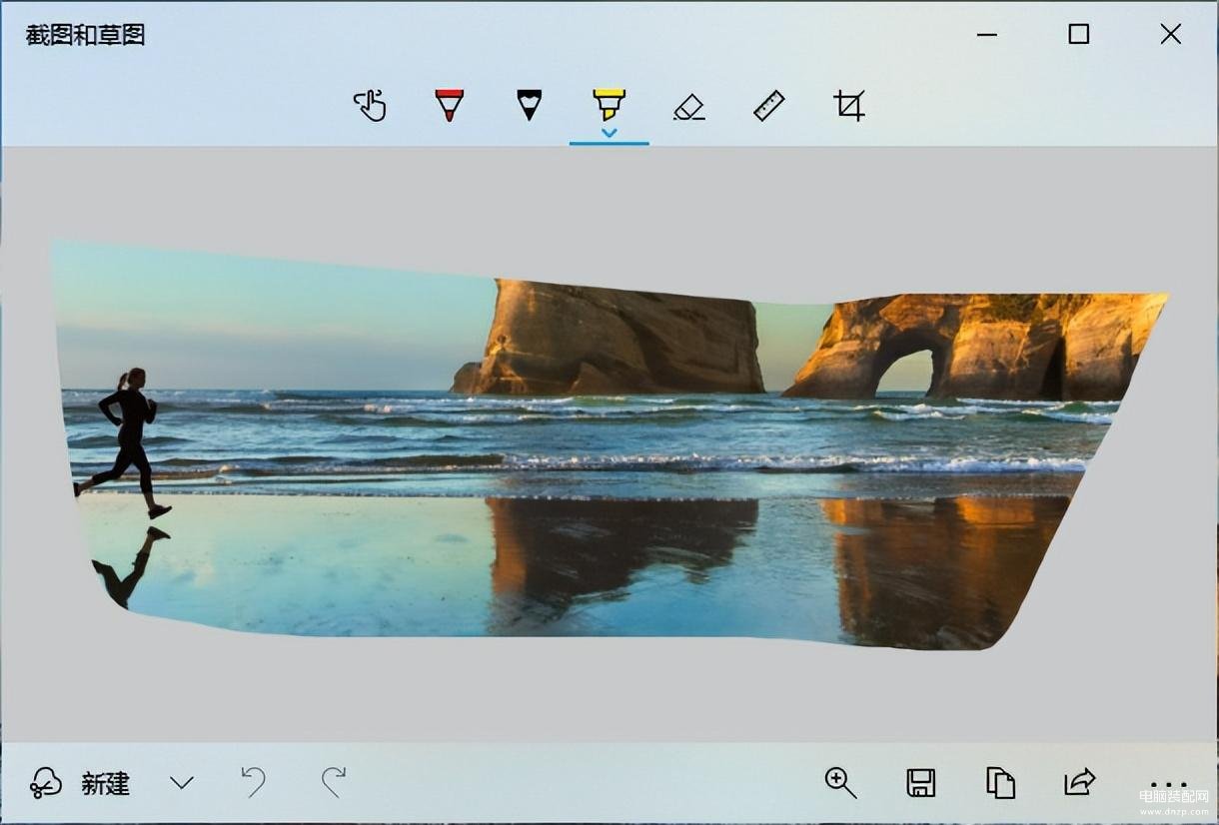1219x825 pixels.
Task: Click the snipped beach image on canvas
Action: (x=609, y=444)
